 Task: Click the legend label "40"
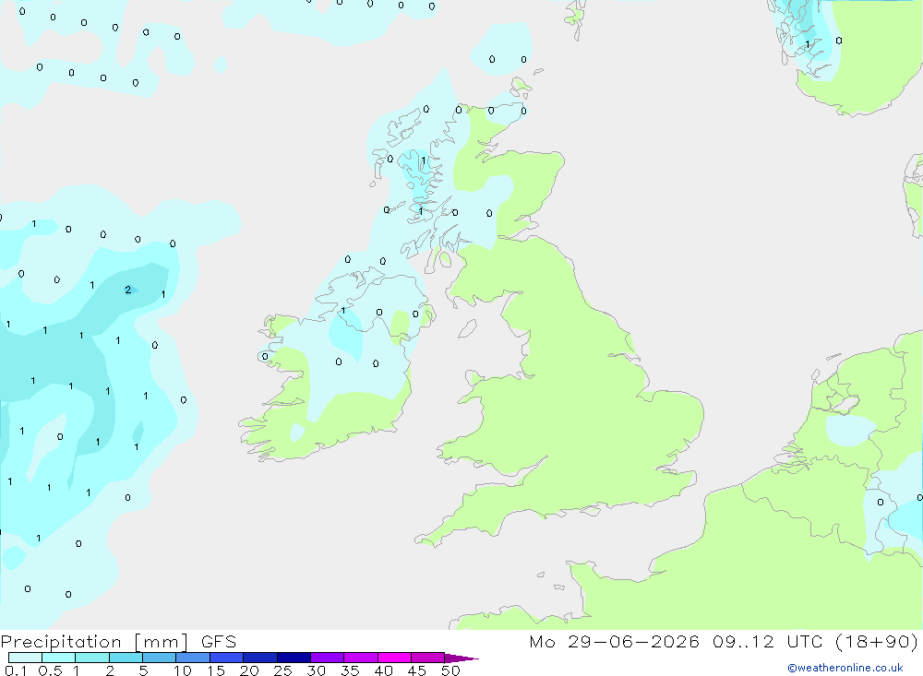coord(383,670)
